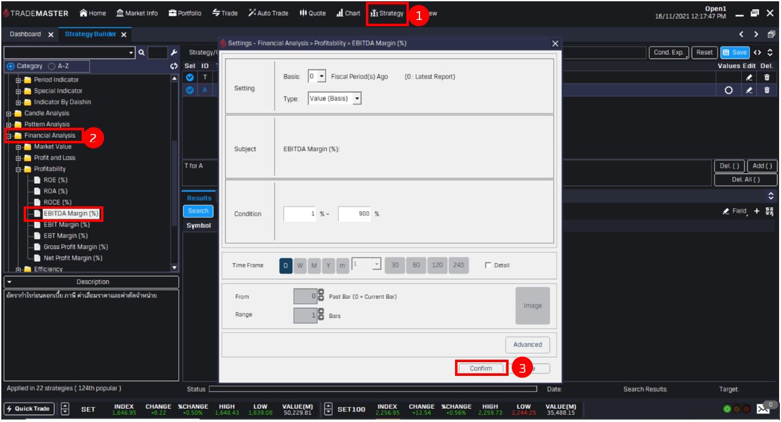
Task: Click the minimum condition percent input field
Action: tap(300, 214)
